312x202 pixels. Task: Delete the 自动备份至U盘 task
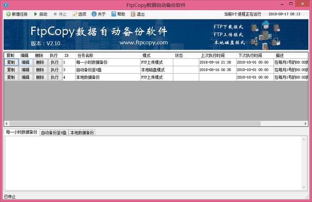40,70
